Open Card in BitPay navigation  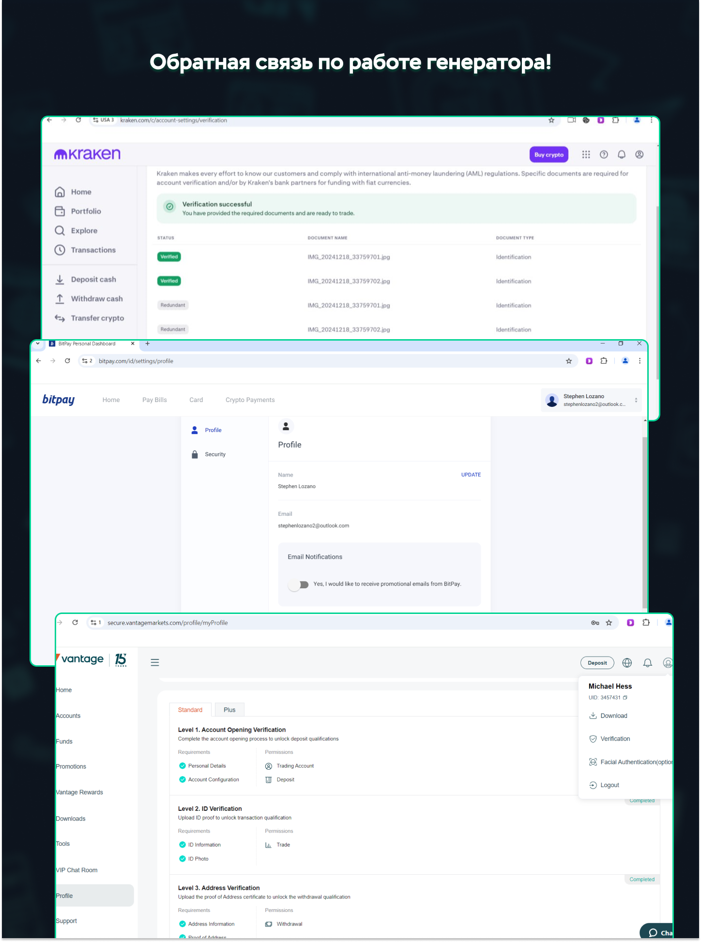[196, 400]
